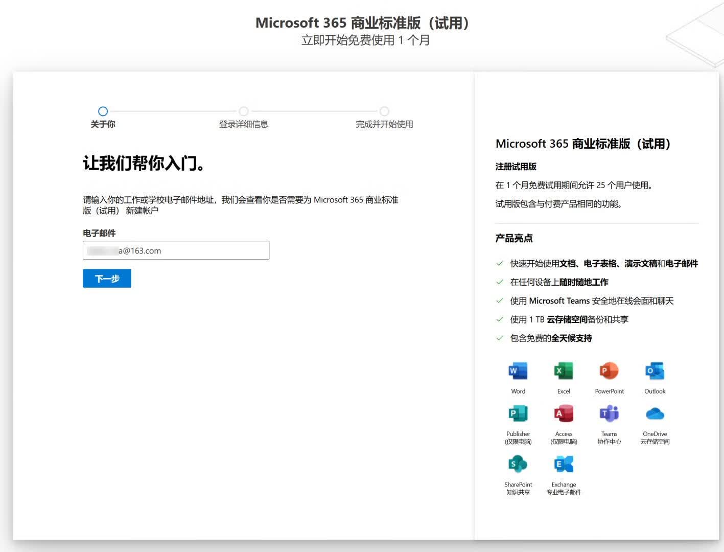Viewport: 724px width, 552px height.
Task: Click the 完成并开始使用 step label
Action: click(x=384, y=124)
